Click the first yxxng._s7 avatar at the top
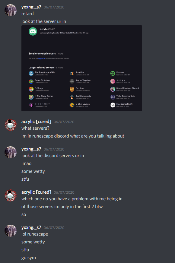Screen dimensions: 175x263 [10, 10]
